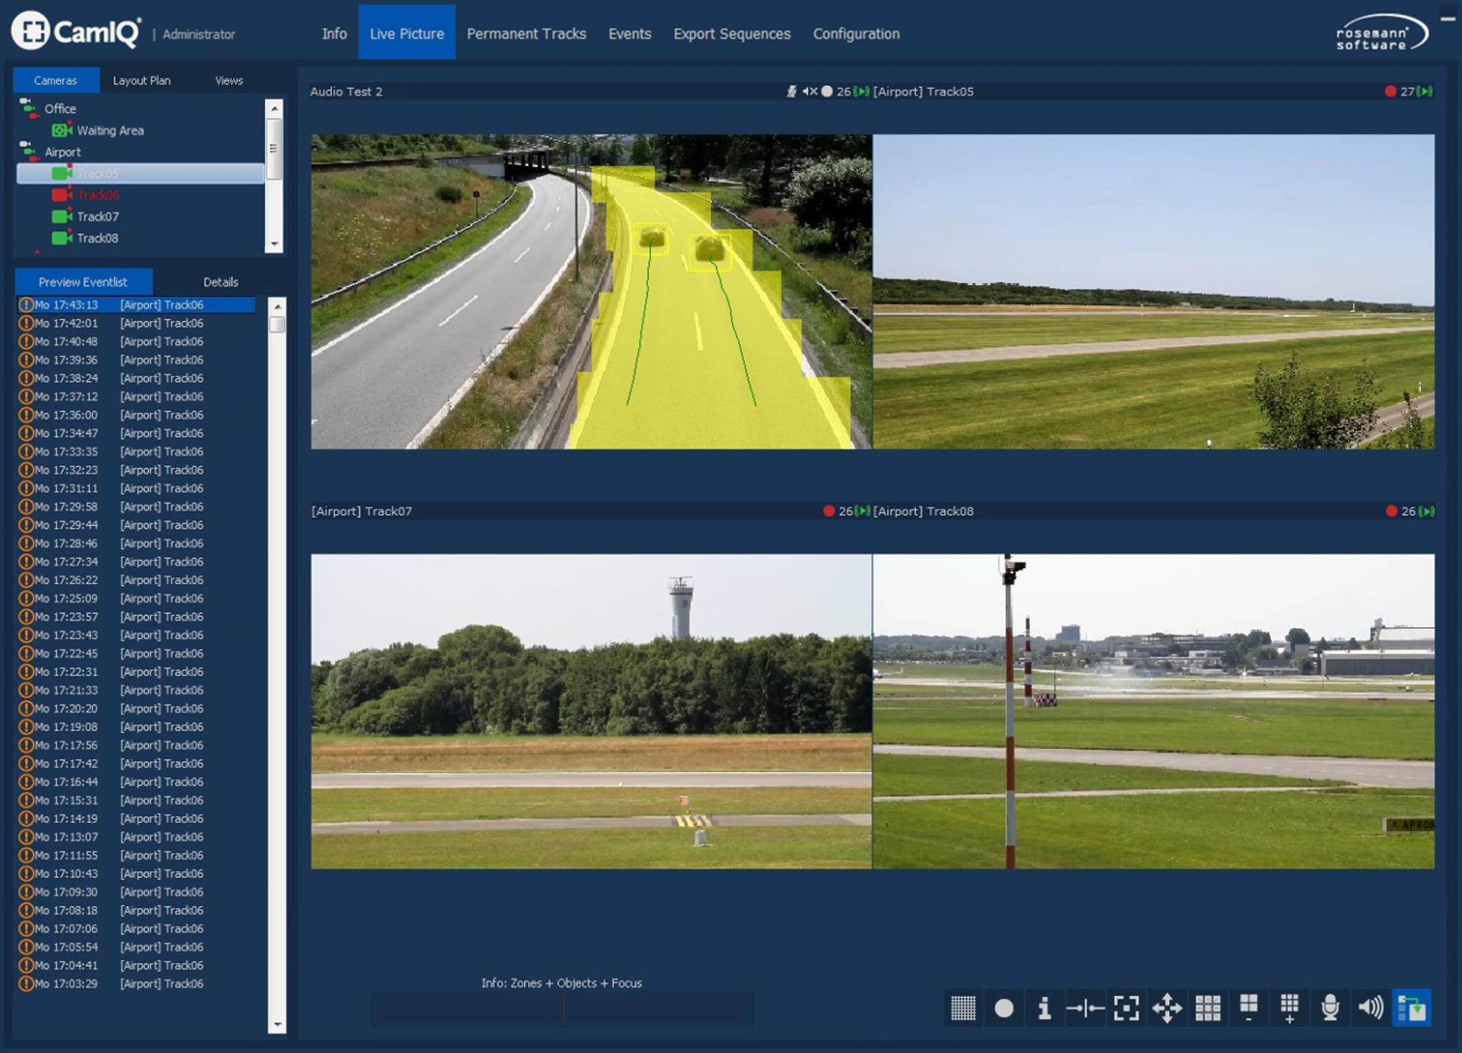The image size is (1462, 1053).
Task: Click the green Track08 camera icon
Action: (x=62, y=238)
